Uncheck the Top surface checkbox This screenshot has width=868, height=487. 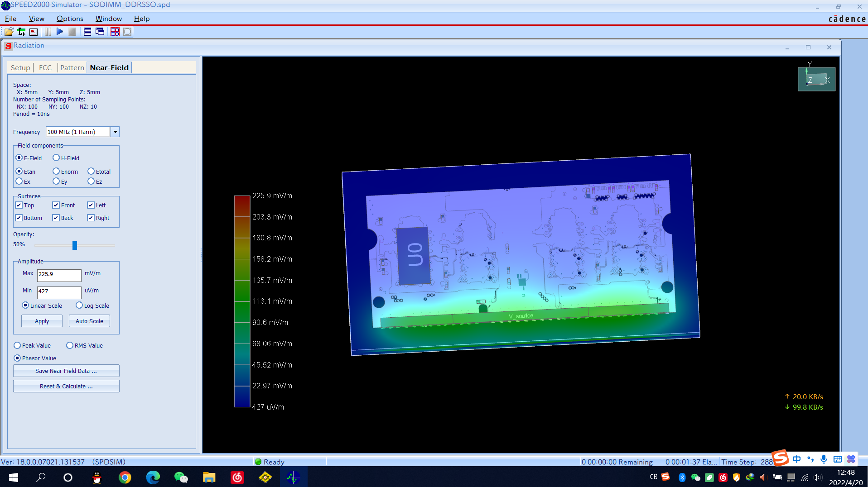pyautogui.click(x=19, y=205)
